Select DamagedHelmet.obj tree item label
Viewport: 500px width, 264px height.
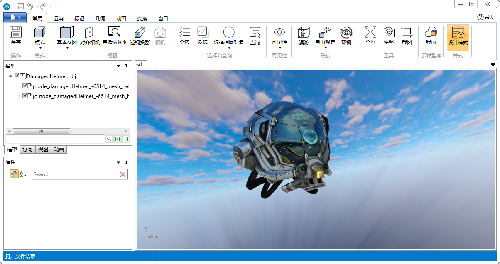[x=51, y=76]
